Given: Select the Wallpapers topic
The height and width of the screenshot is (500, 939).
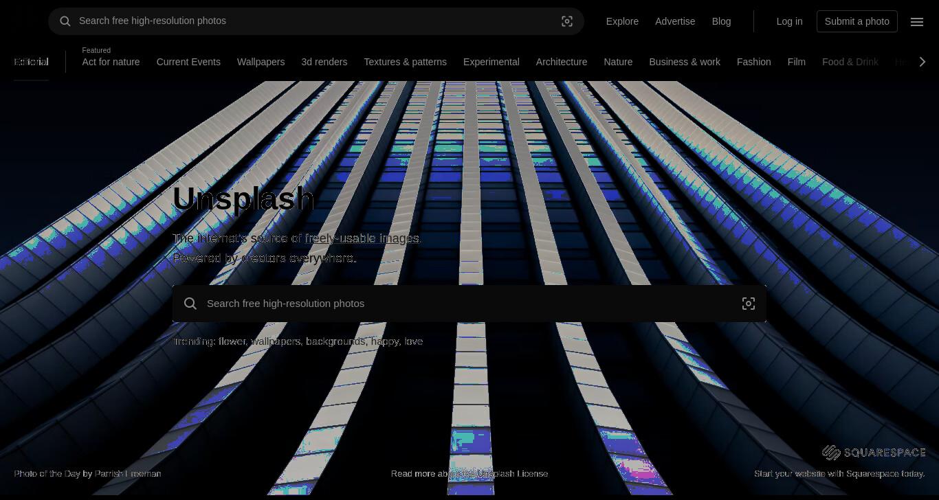Looking at the screenshot, I should [x=261, y=62].
